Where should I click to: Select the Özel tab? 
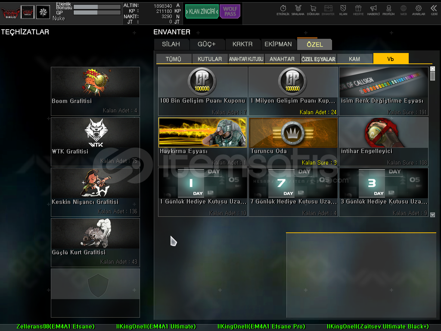(315, 44)
